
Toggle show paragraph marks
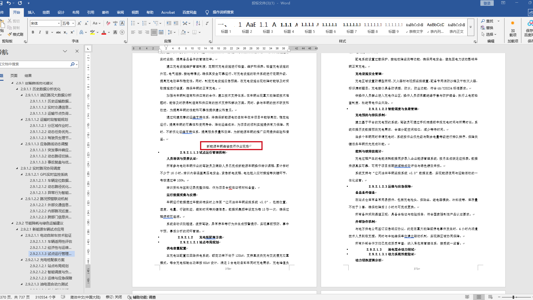click(207, 23)
